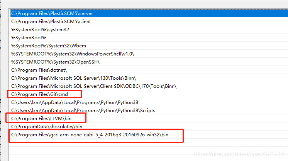Screen dimensions: 288x161
Task: Click the C:\Program Files\LLVM\bin entry
Action: point(149,118)
